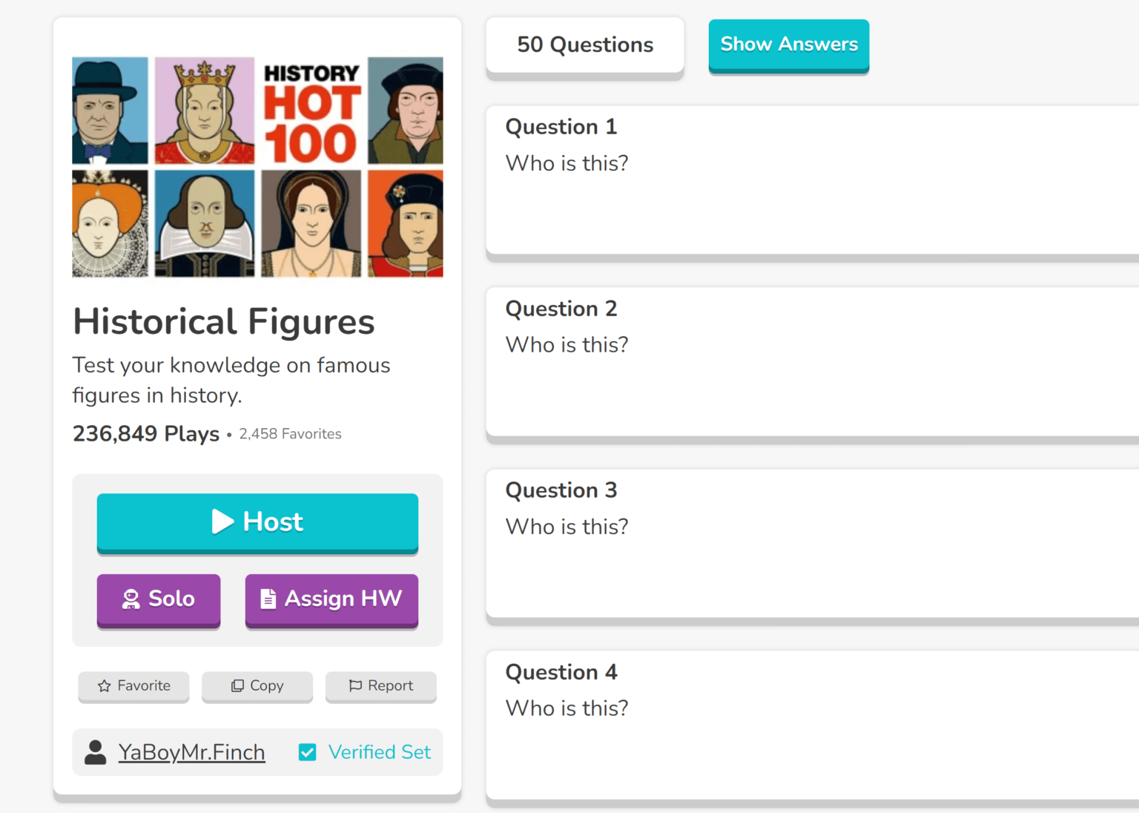
Task: Click the Question 3 card
Action: click(x=812, y=544)
